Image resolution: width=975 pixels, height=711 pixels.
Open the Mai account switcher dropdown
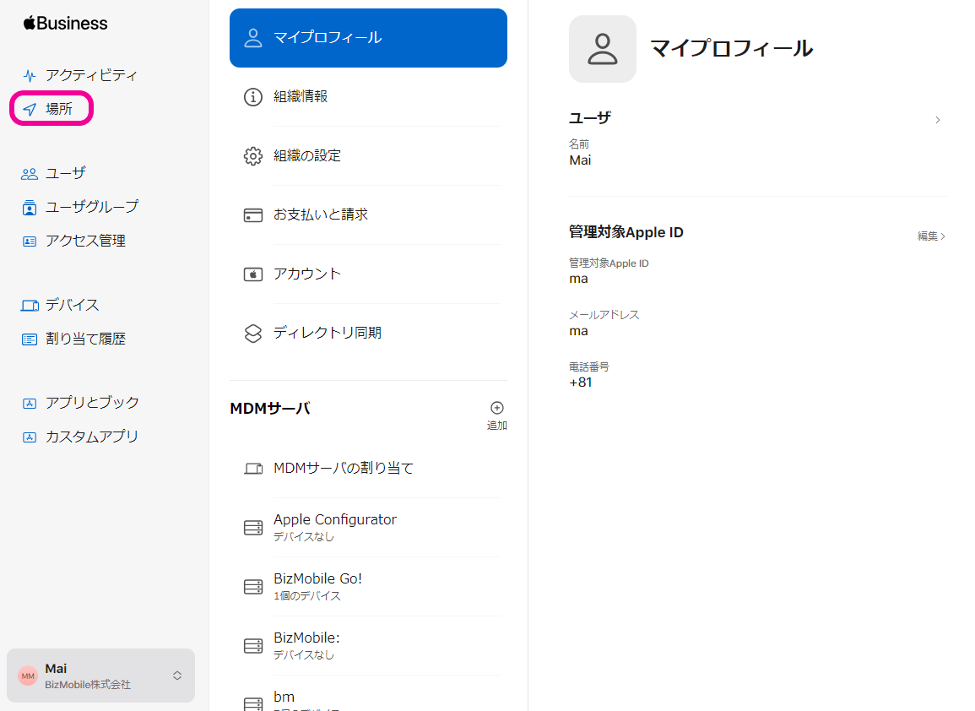click(x=176, y=676)
